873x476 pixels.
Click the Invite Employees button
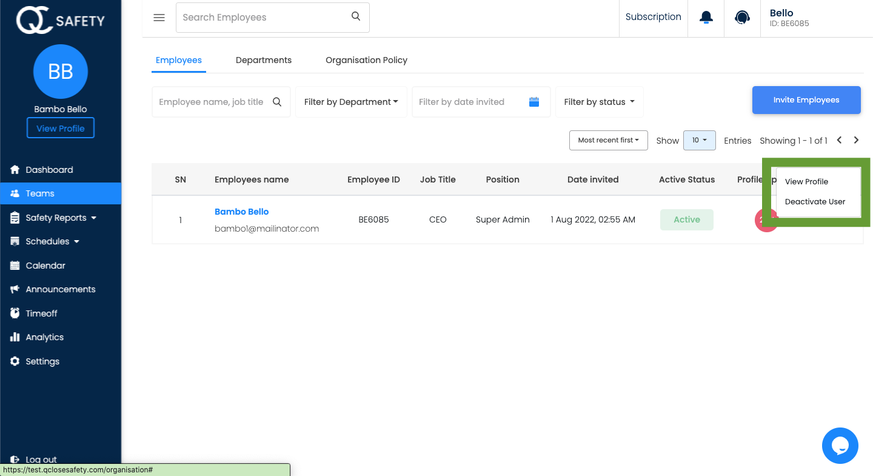coord(806,99)
